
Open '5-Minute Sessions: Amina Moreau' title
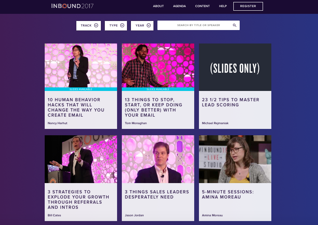[228, 195]
